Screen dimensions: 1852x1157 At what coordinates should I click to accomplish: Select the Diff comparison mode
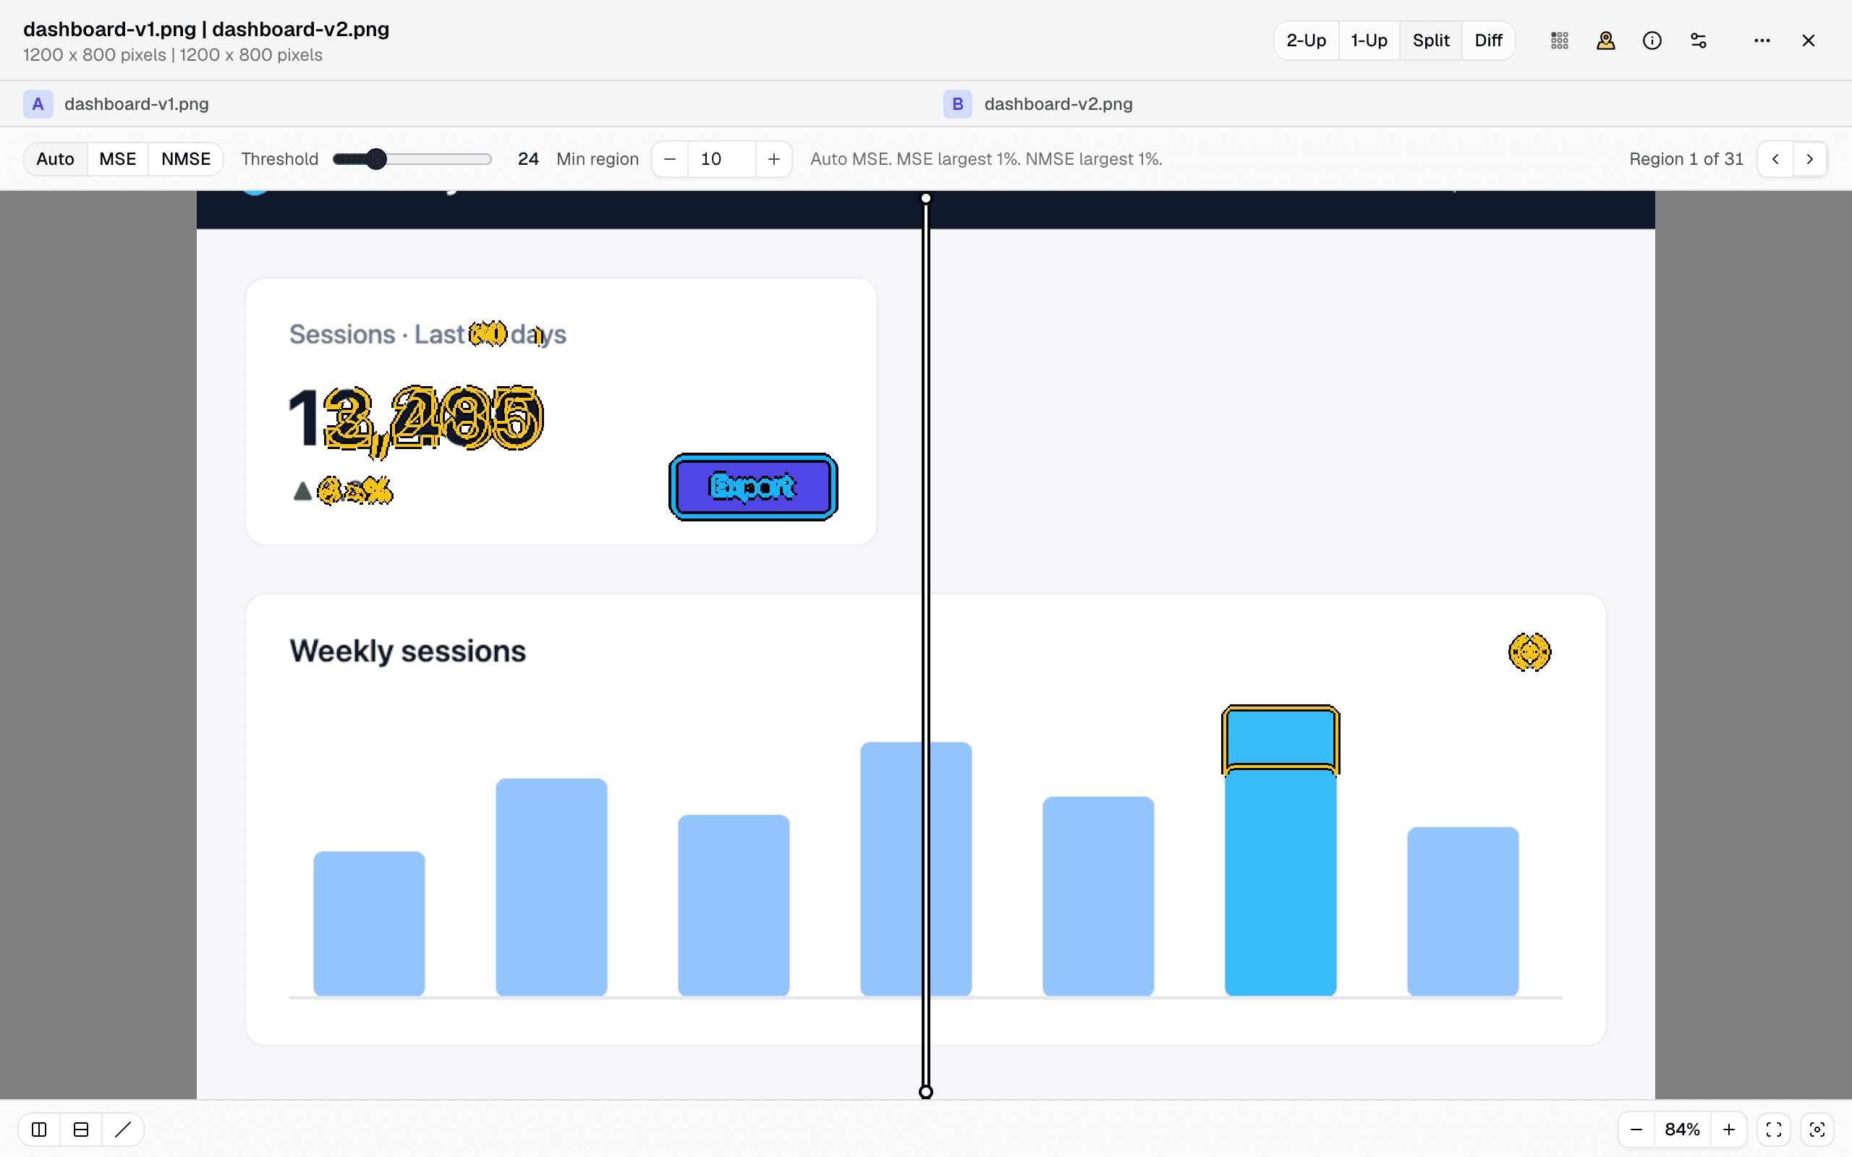point(1489,40)
